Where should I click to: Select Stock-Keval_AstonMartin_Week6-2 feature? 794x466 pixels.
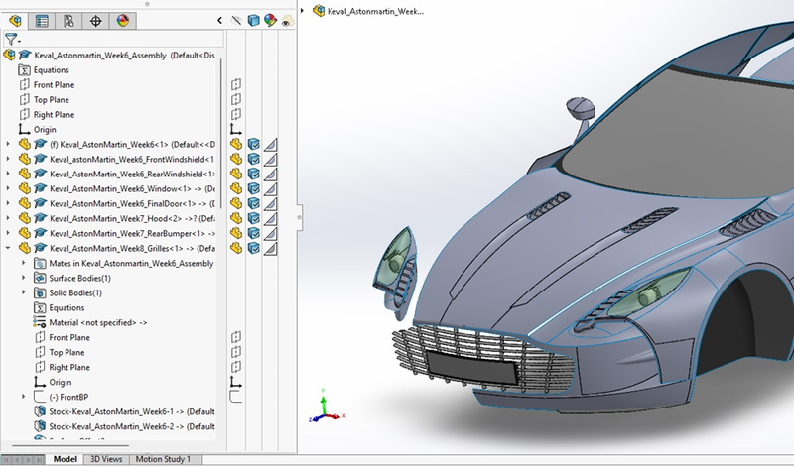[132, 426]
